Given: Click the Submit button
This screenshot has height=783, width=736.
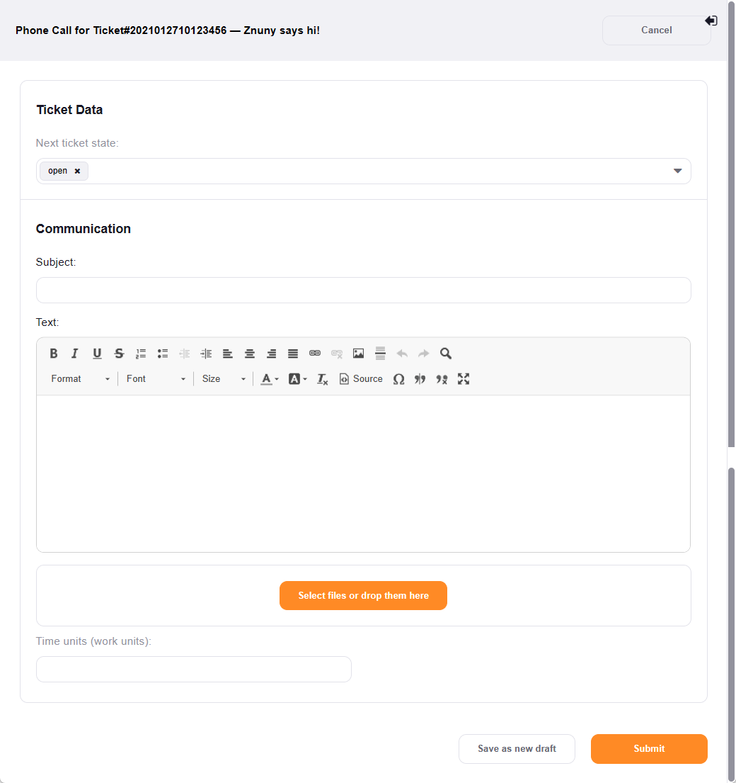Looking at the screenshot, I should point(649,749).
